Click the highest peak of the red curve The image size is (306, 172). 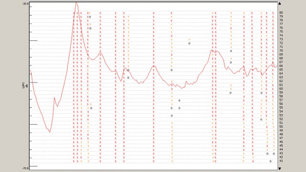pos(76,2)
